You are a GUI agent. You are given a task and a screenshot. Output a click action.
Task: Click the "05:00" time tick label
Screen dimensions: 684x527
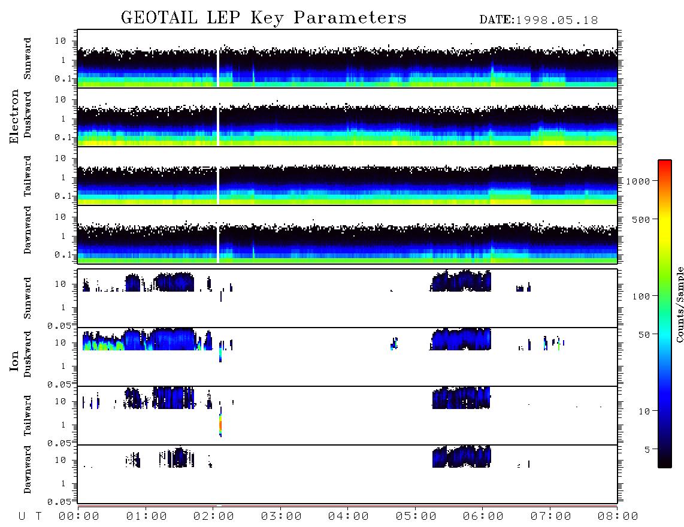pos(416,516)
